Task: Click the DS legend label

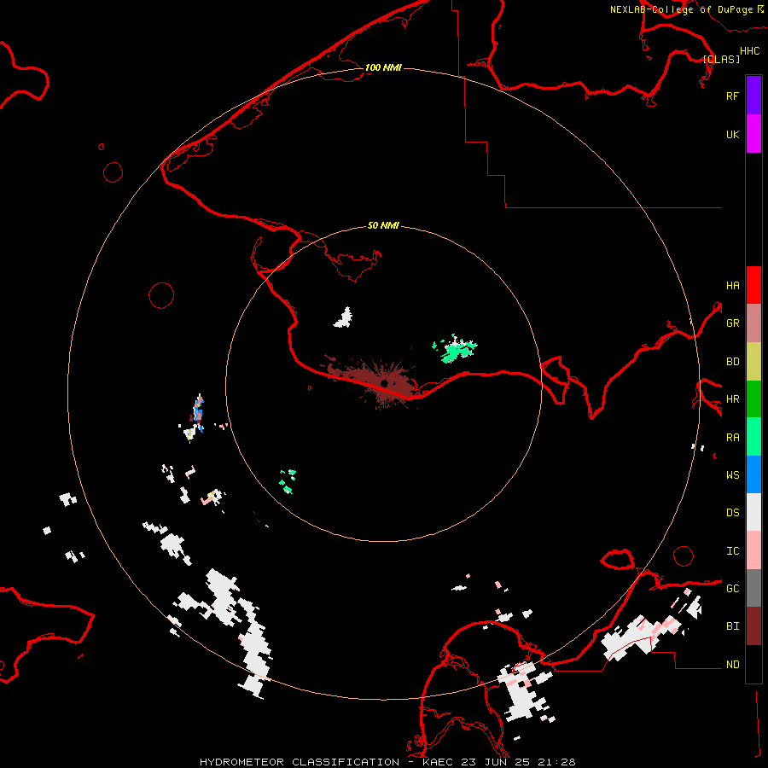Action: (x=732, y=513)
